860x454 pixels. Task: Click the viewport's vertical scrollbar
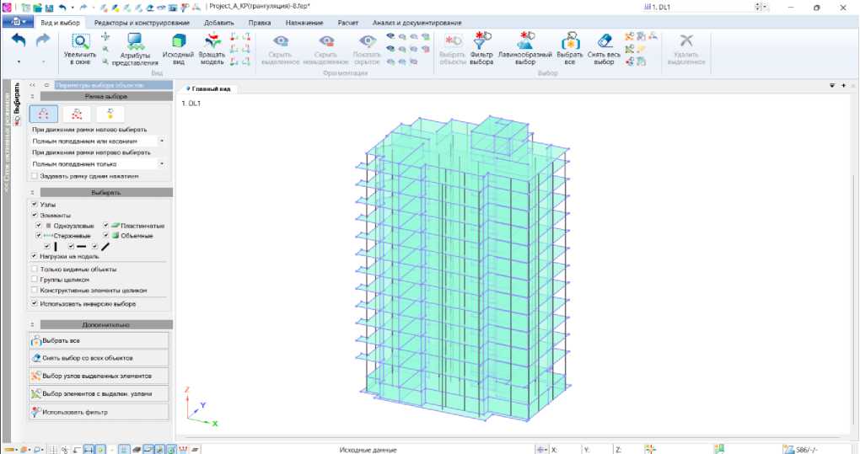(852, 253)
